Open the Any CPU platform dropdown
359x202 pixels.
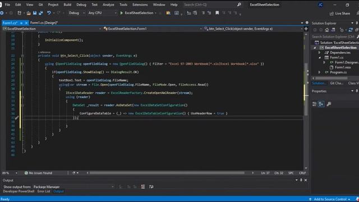click(102, 13)
